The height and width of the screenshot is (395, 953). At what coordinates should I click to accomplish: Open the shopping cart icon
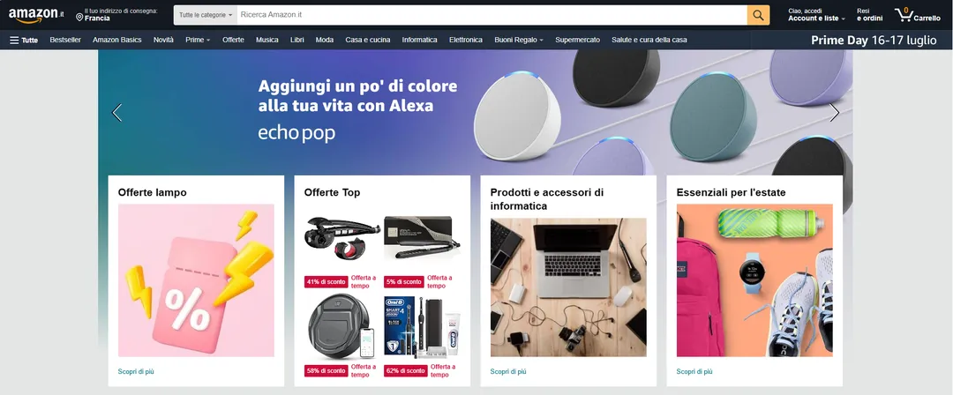point(917,15)
